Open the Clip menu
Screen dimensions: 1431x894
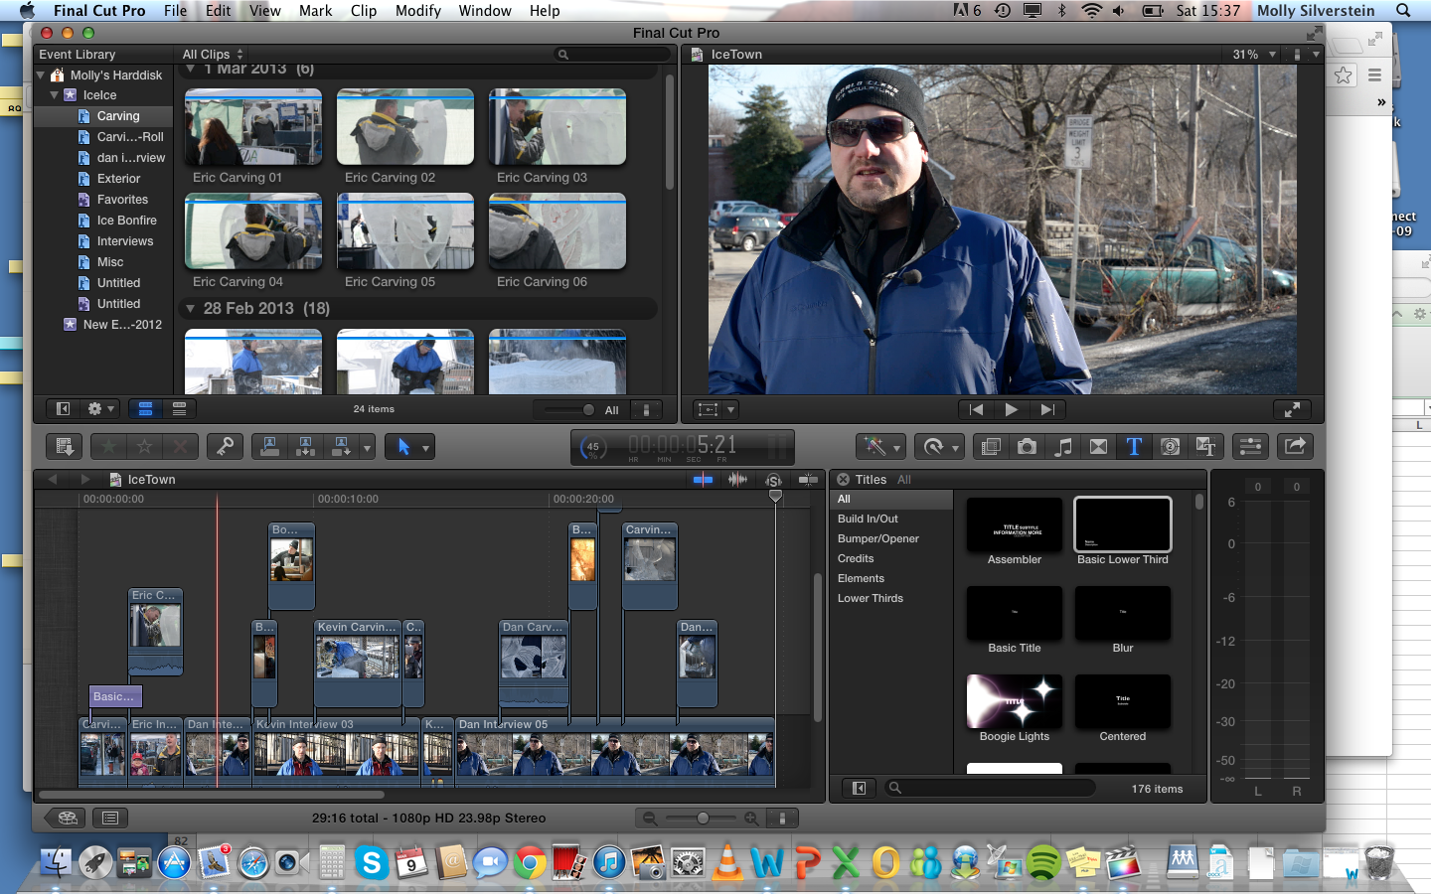click(364, 11)
